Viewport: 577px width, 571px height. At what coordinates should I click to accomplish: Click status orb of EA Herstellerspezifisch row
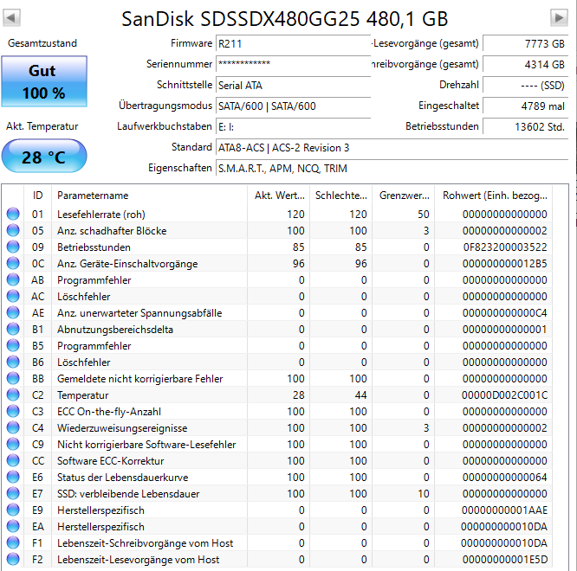(13, 526)
